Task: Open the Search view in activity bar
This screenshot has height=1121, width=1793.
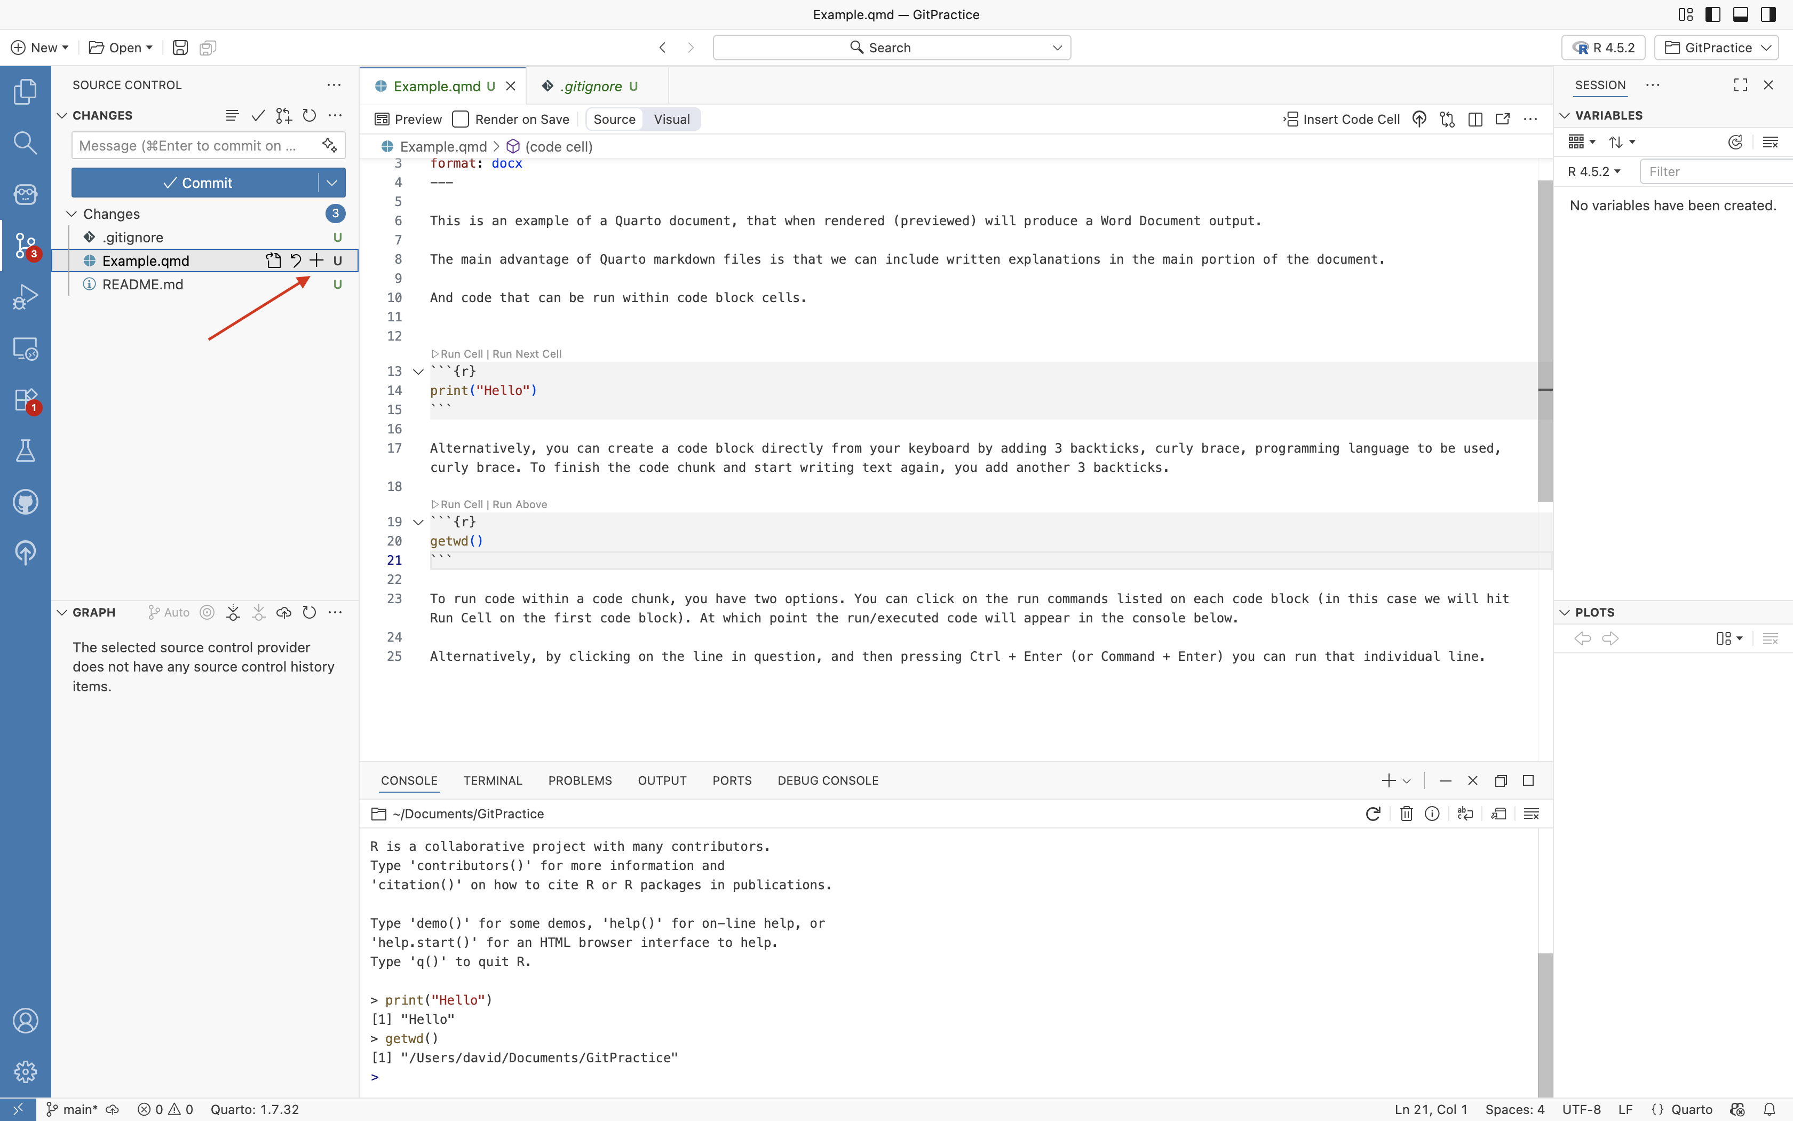Action: coord(25,143)
